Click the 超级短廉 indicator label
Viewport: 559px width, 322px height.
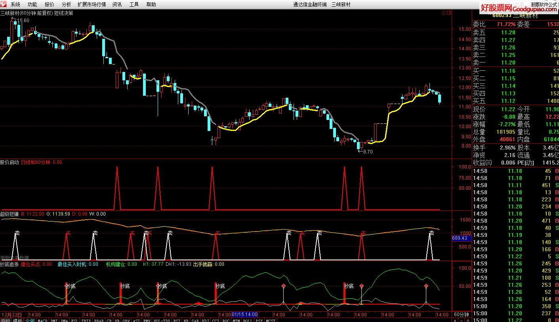point(10,214)
